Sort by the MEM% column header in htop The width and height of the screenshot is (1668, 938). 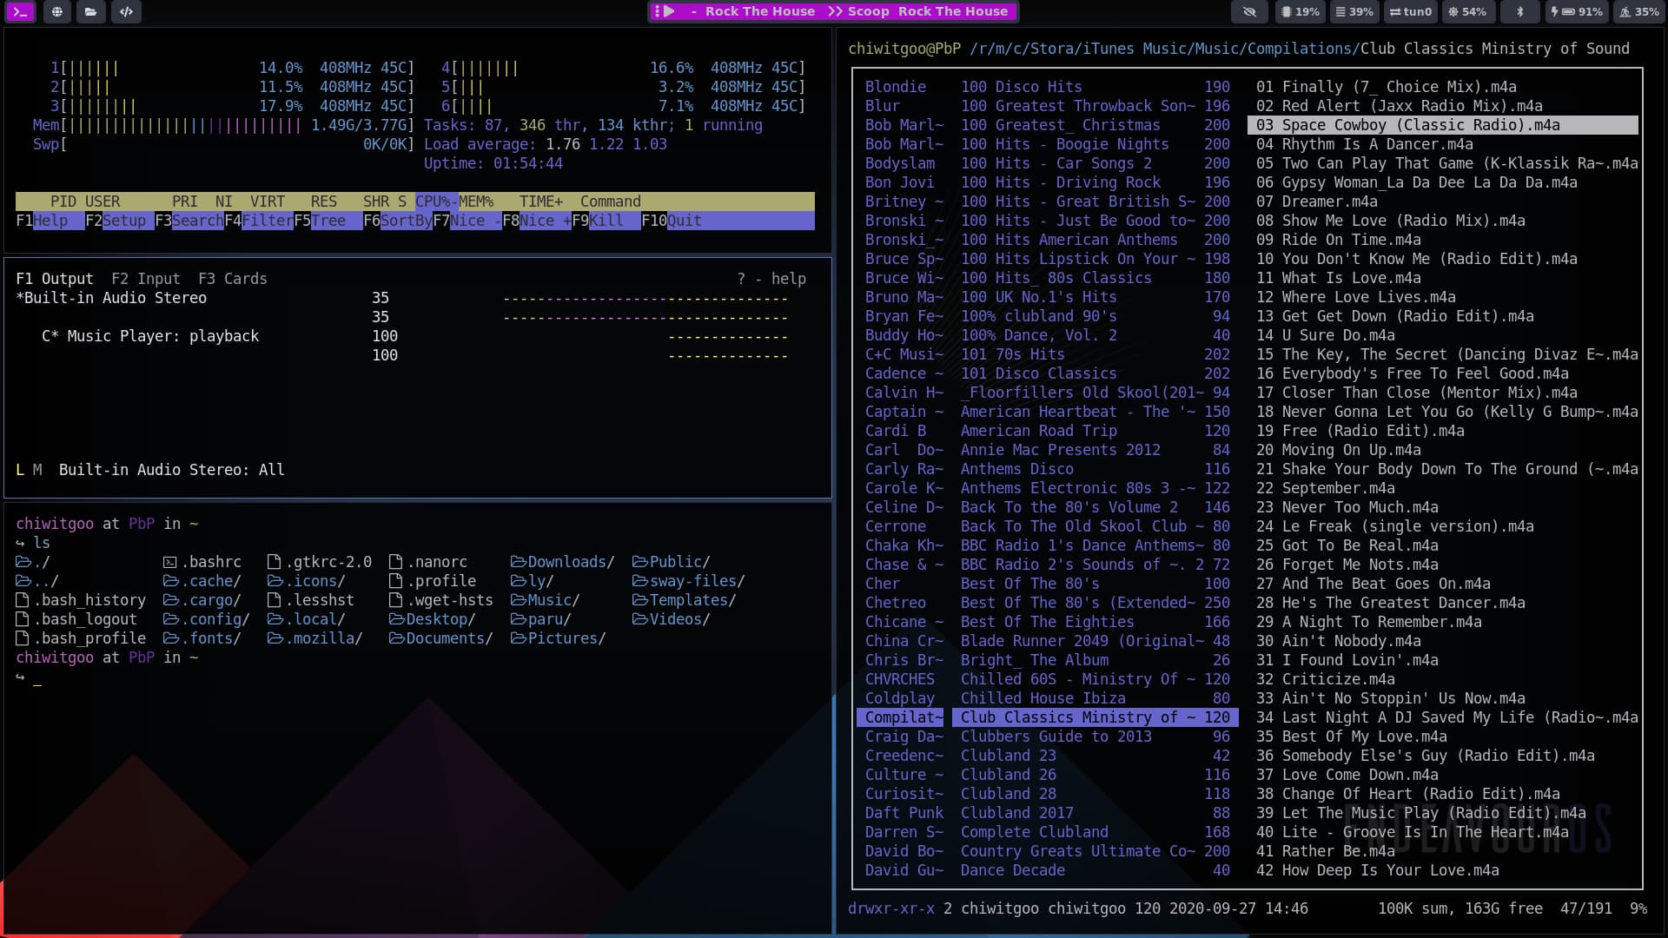click(x=476, y=201)
